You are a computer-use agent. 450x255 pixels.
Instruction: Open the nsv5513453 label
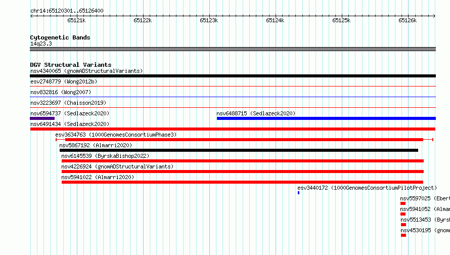[425, 220]
